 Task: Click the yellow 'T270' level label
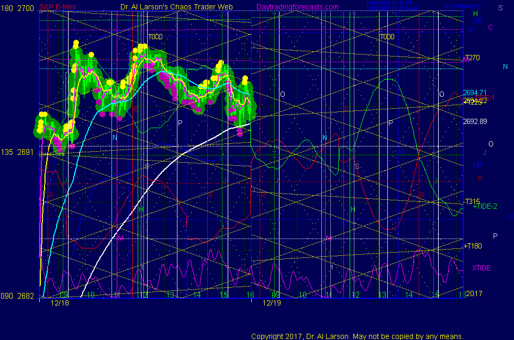[x=472, y=58]
